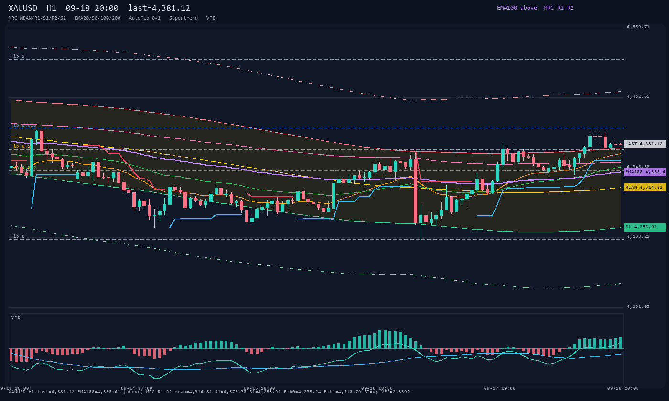Click the last=4,381.12 value in the title
This screenshot has width=669, height=401.
point(159,8)
